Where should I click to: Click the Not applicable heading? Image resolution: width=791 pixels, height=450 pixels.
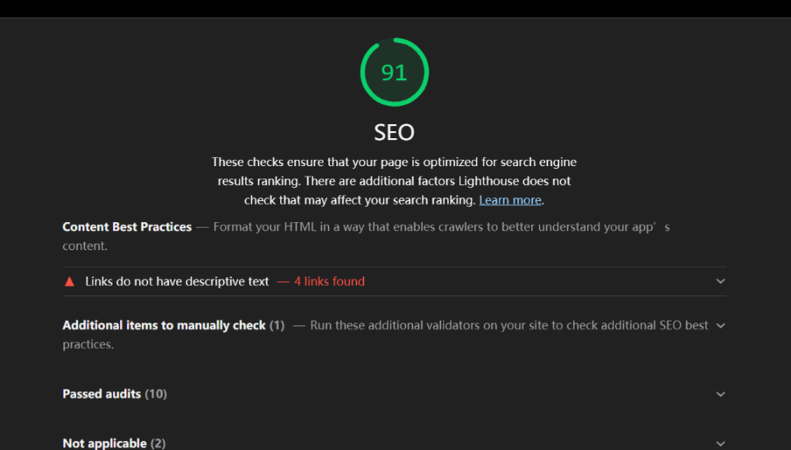click(x=104, y=444)
